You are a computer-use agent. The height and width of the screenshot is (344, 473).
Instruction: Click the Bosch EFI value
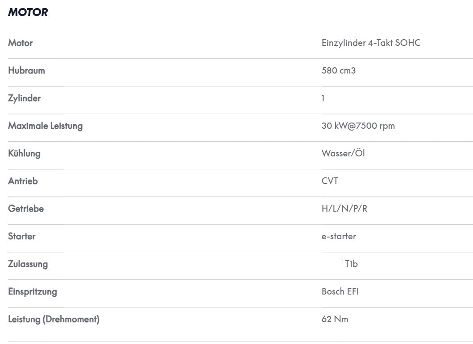pos(340,291)
